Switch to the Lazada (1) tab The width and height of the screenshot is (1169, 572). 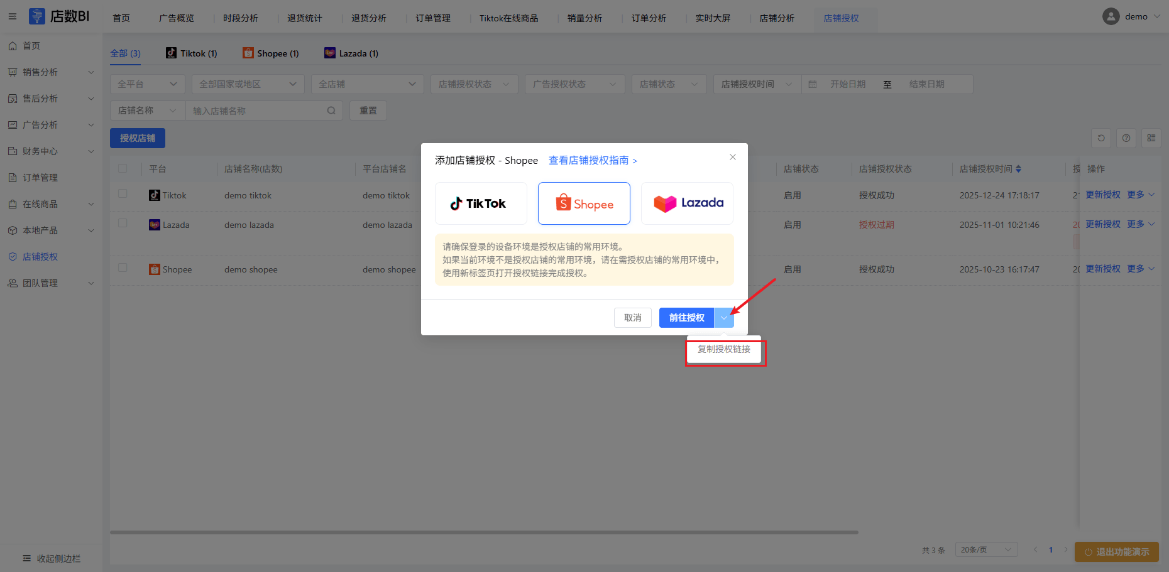[351, 53]
